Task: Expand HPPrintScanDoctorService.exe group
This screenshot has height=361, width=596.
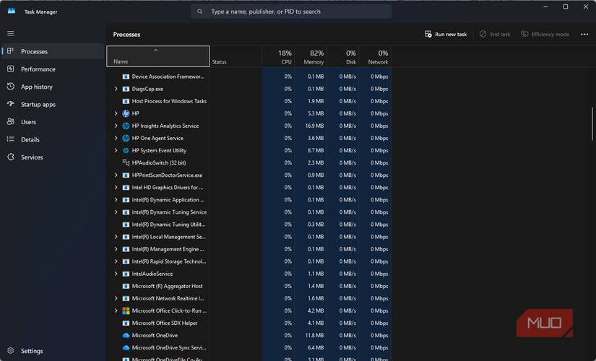Action: tap(116, 175)
